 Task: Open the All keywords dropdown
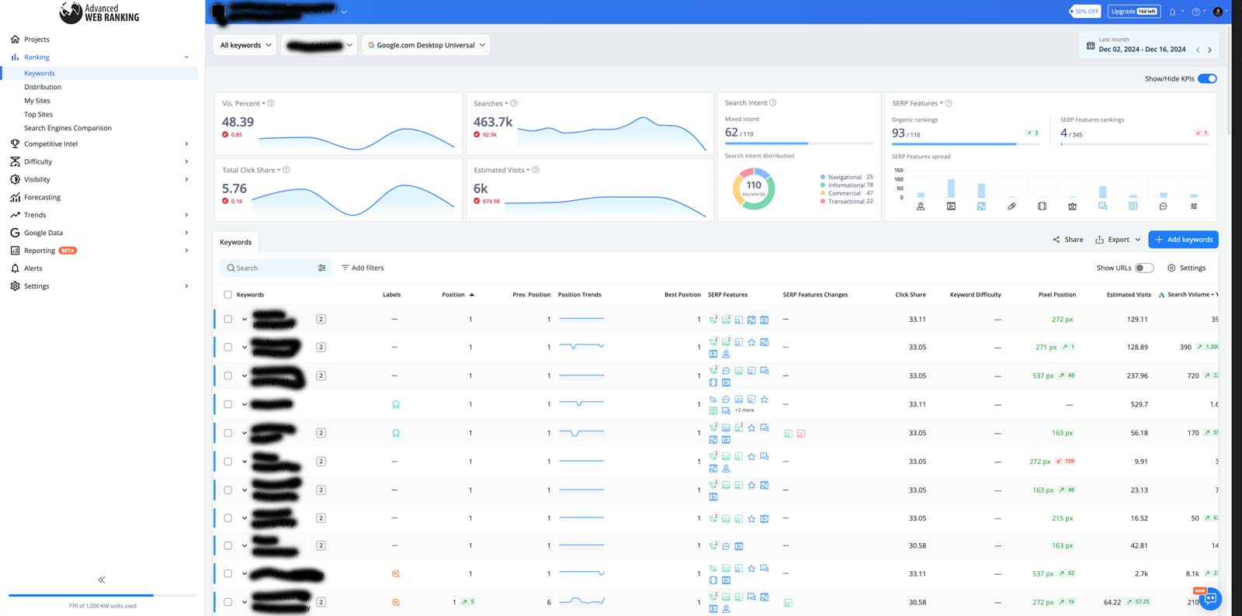245,45
